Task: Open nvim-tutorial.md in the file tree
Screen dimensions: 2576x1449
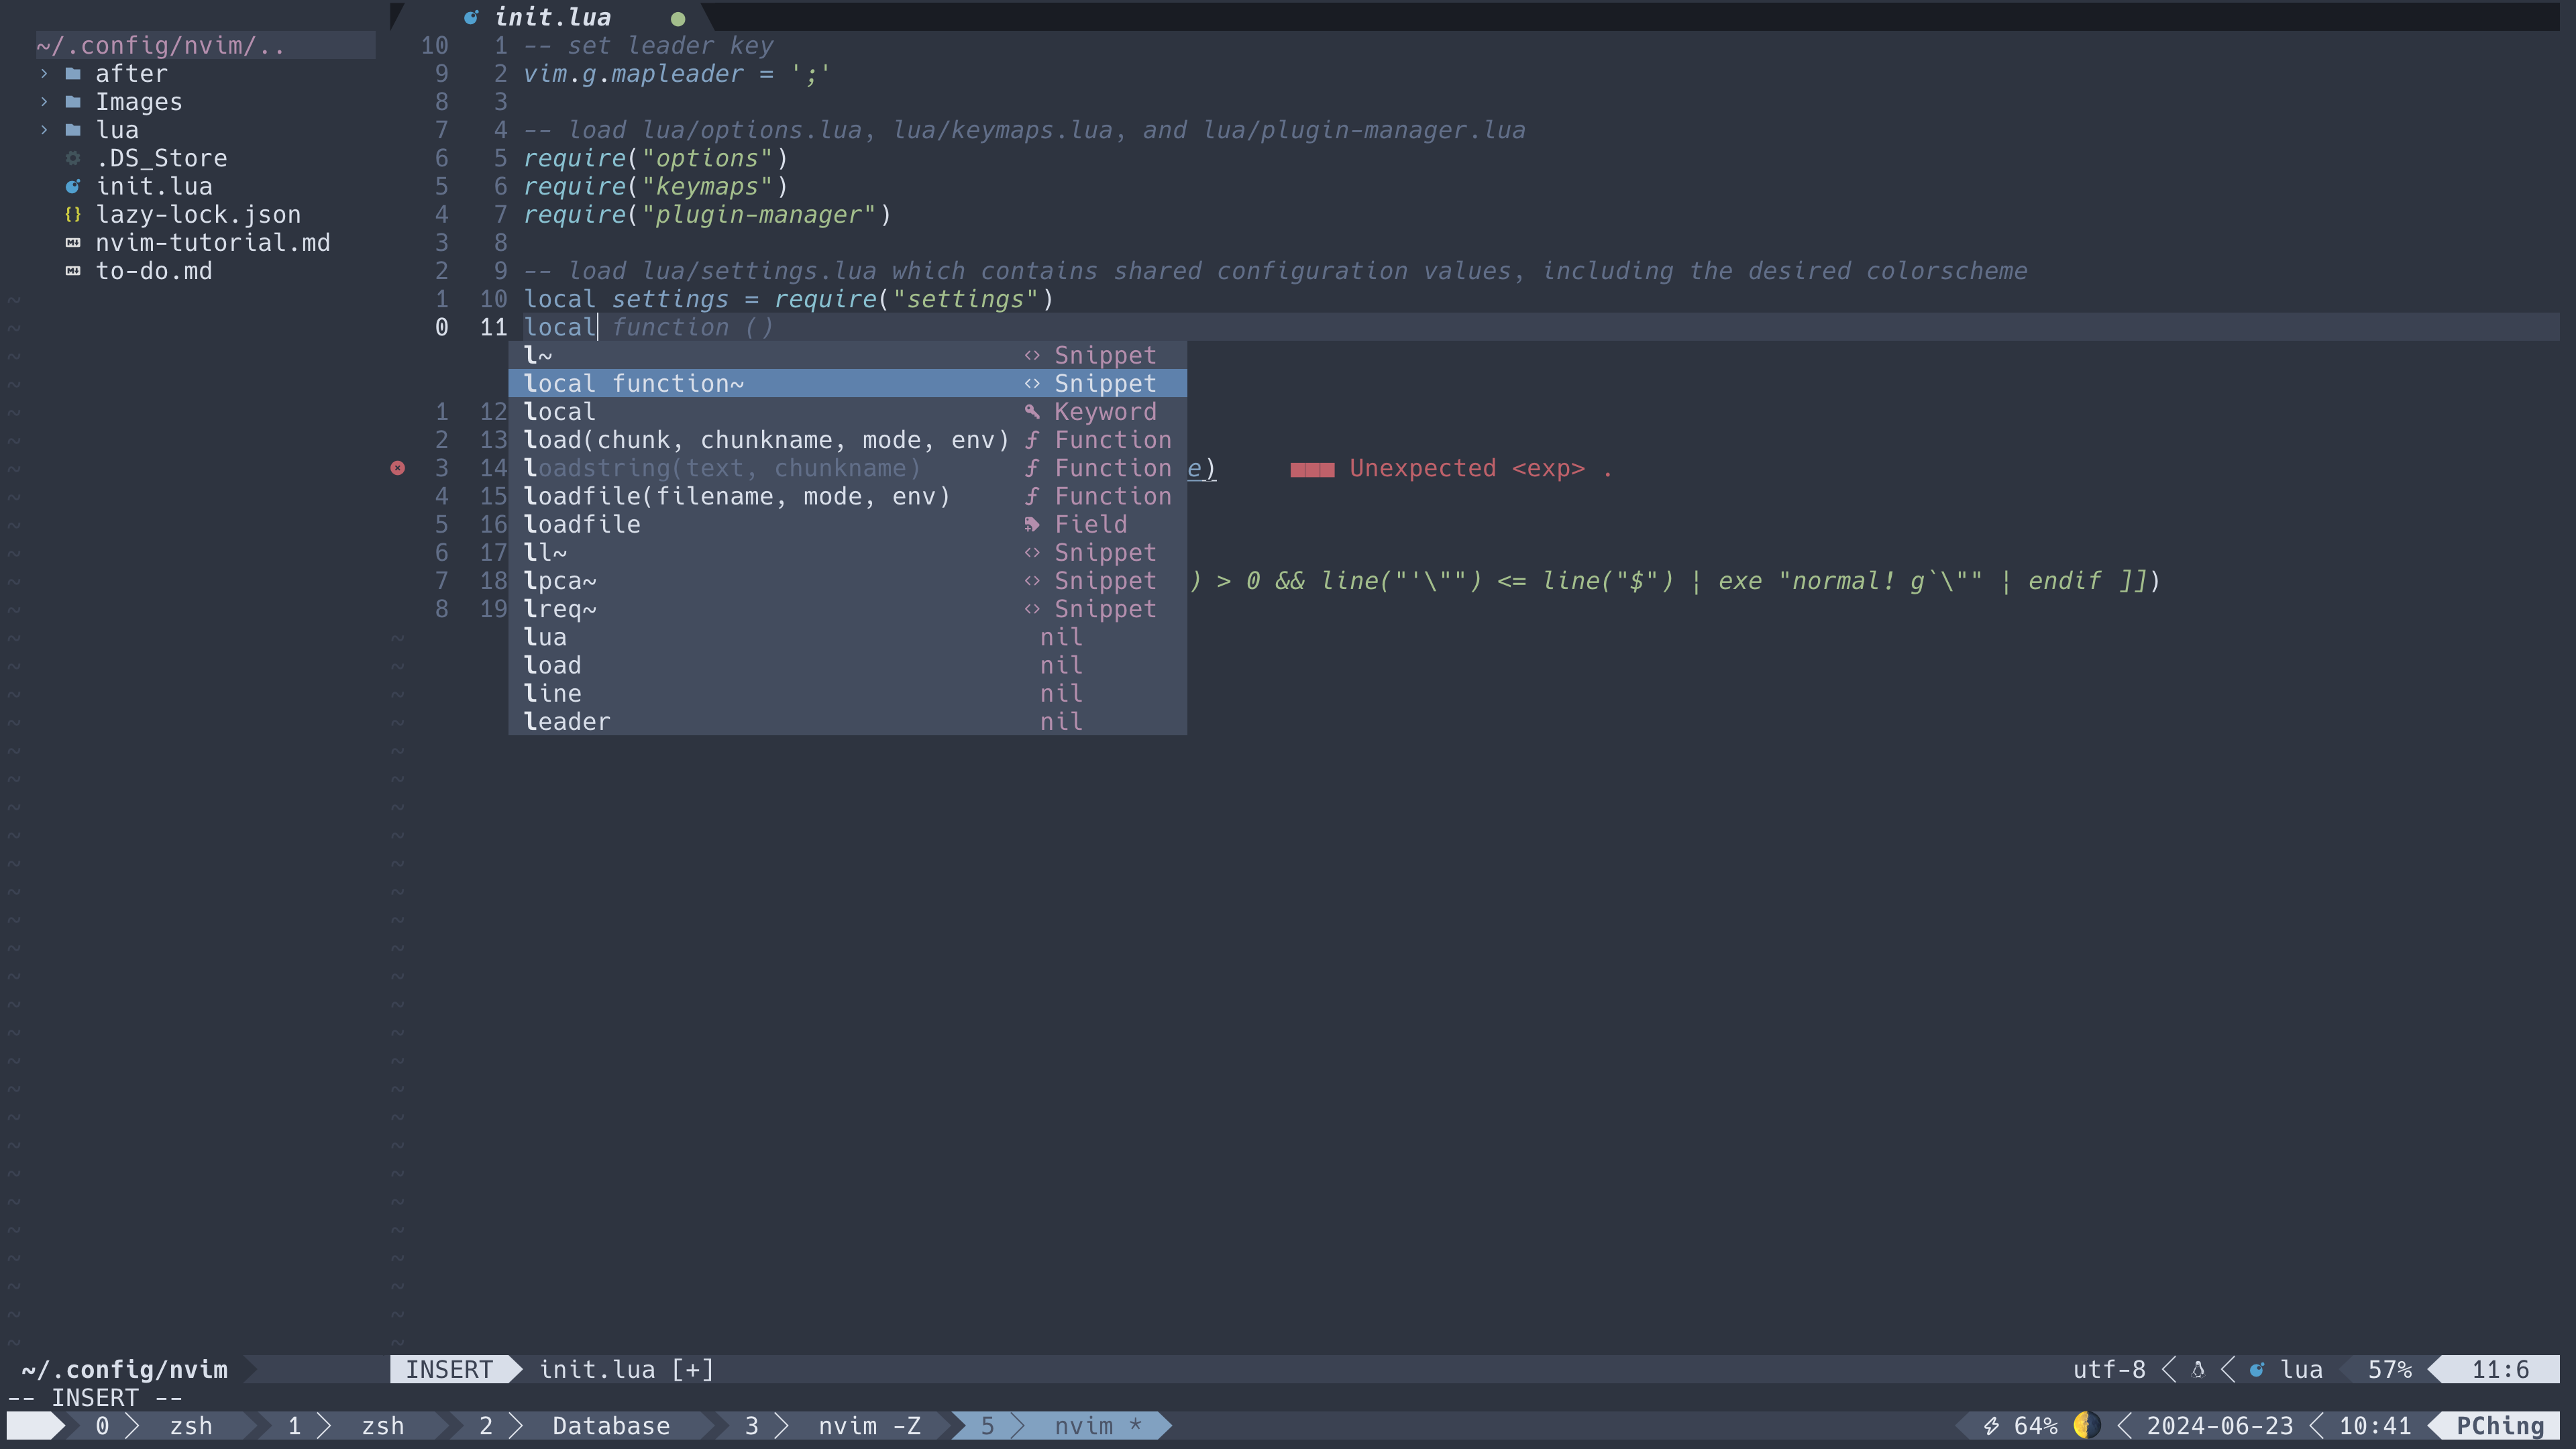Action: click(212, 243)
